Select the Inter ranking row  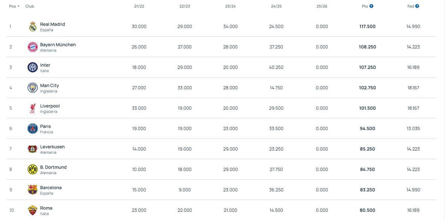point(222,66)
